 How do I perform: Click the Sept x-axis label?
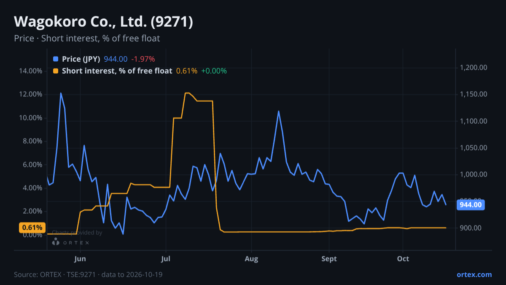329,259
